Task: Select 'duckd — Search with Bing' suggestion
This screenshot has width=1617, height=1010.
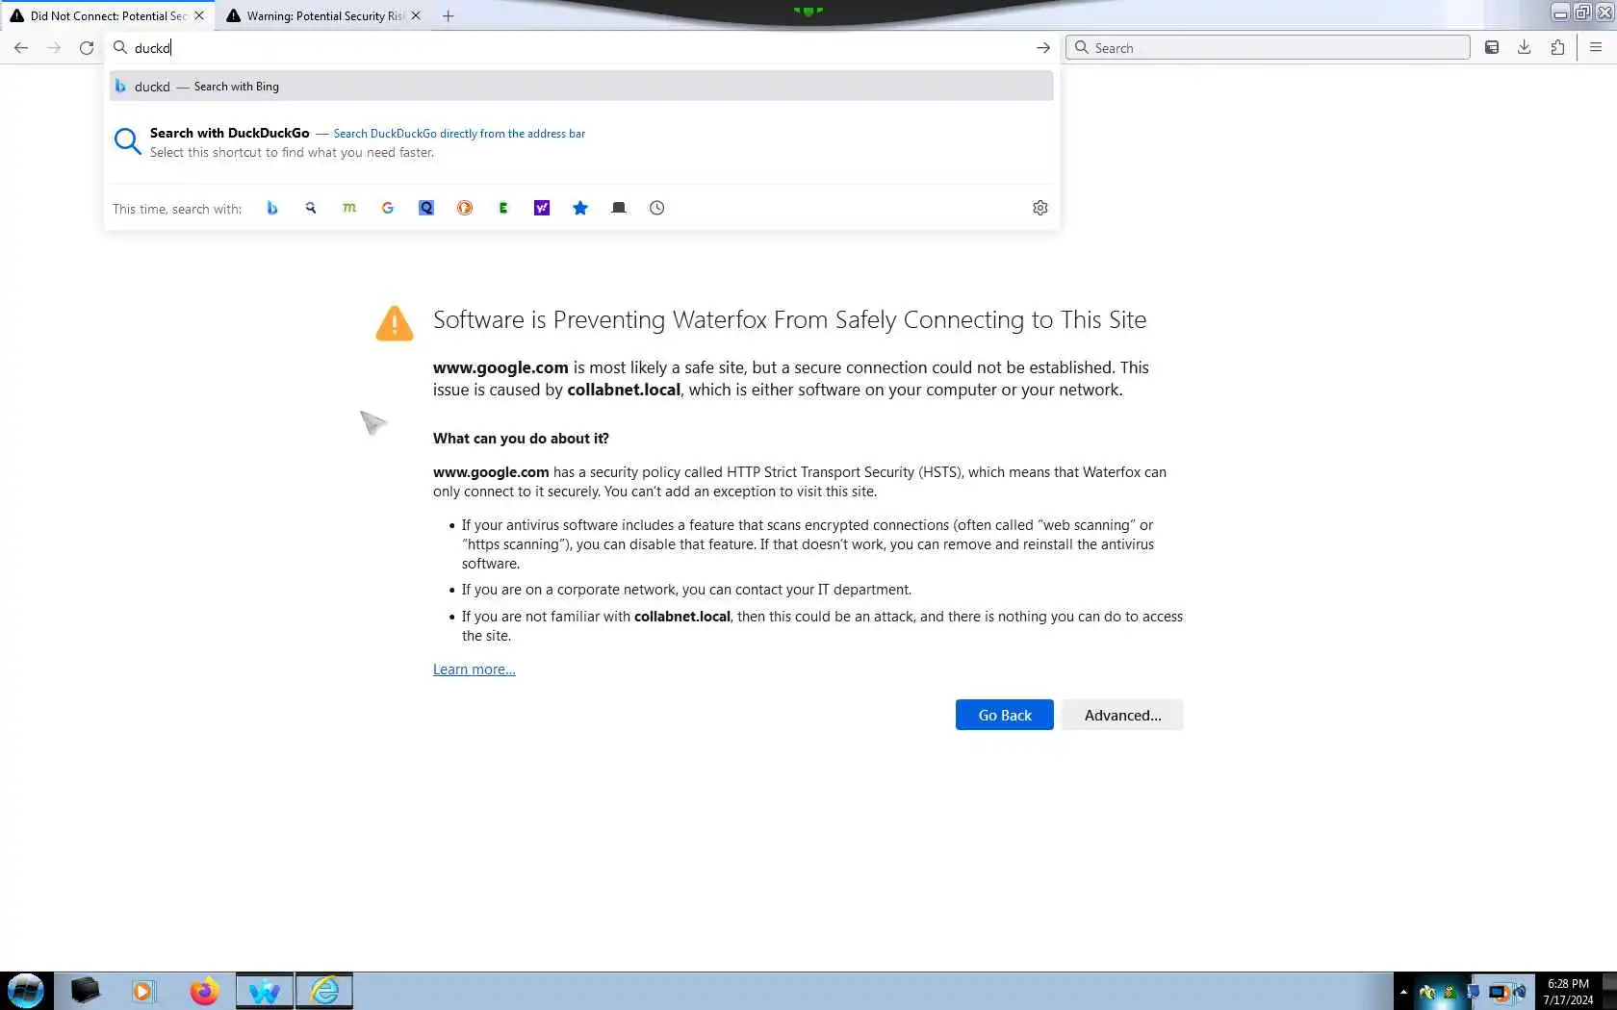Action: 581,86
